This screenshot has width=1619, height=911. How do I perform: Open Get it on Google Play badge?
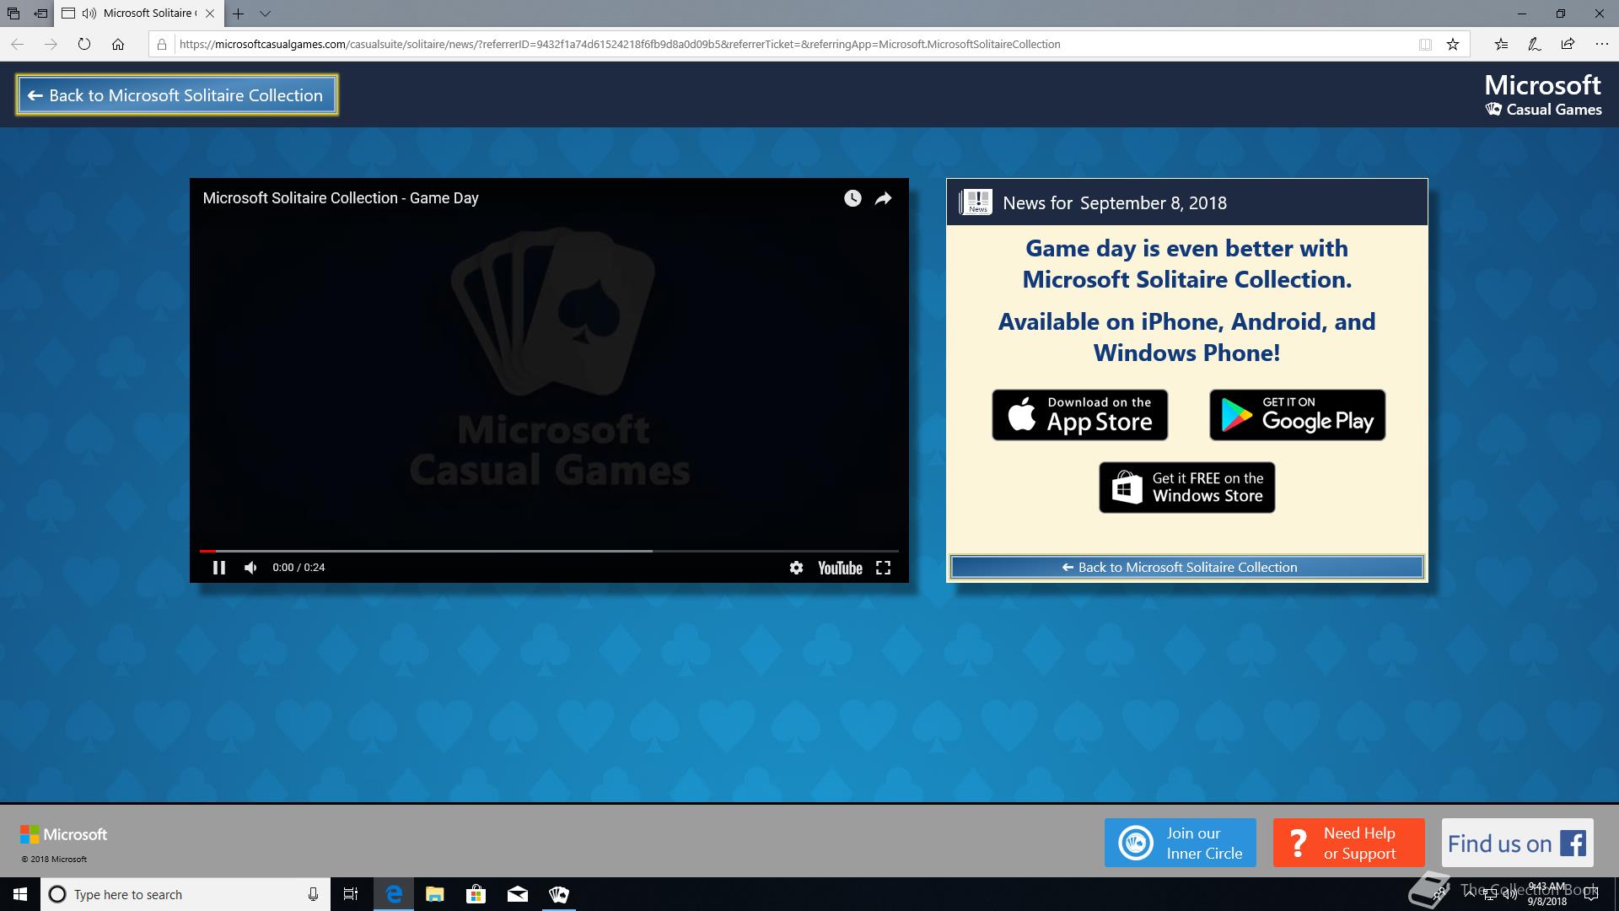[x=1297, y=415]
